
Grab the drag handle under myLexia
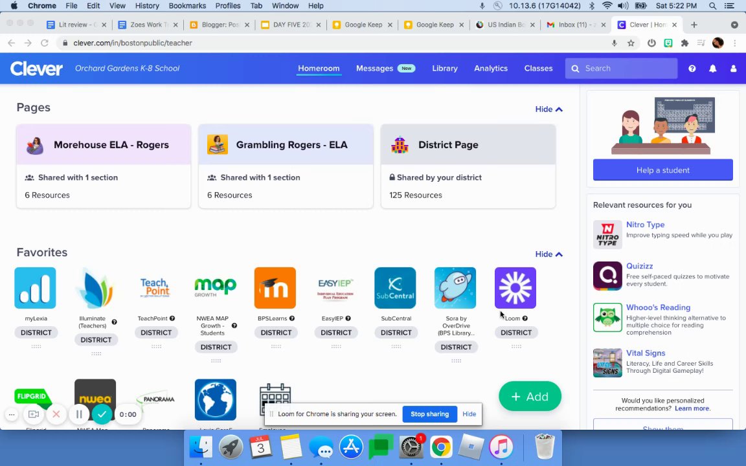click(x=36, y=347)
